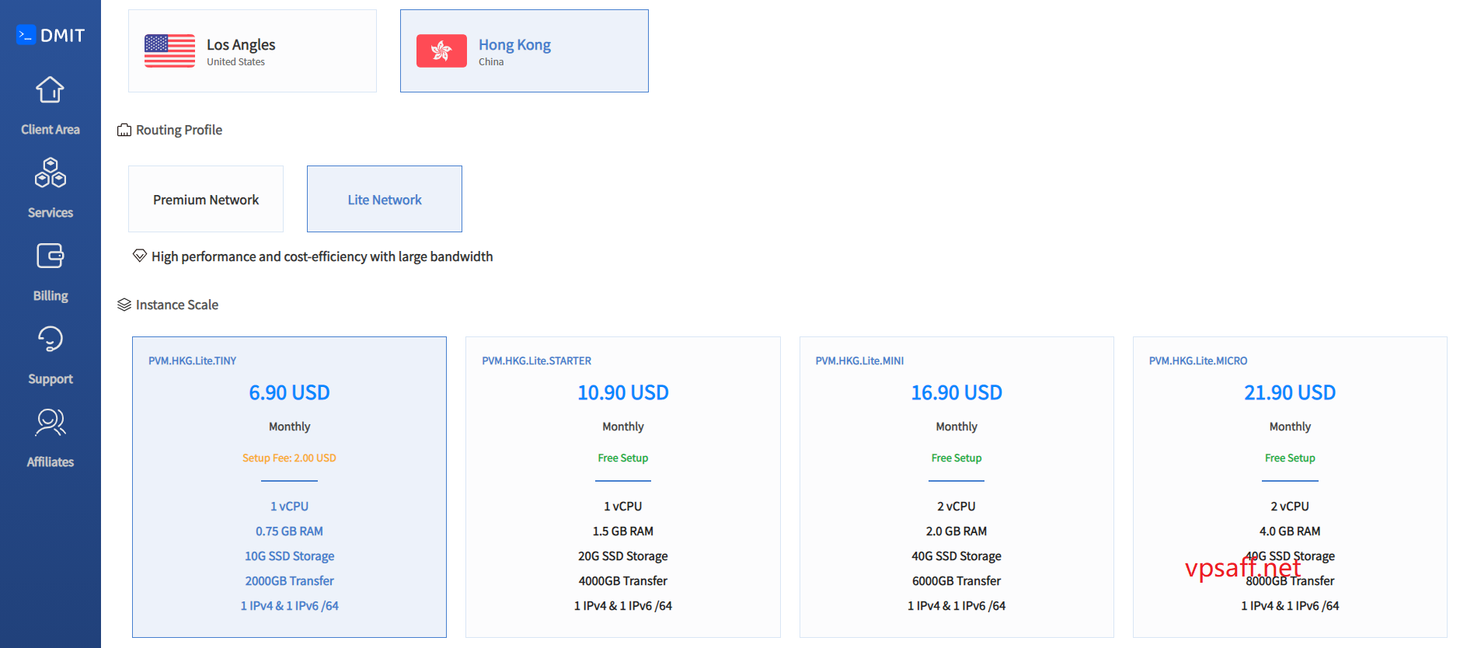Click 2 vCPU in MICRO card

(x=1290, y=507)
